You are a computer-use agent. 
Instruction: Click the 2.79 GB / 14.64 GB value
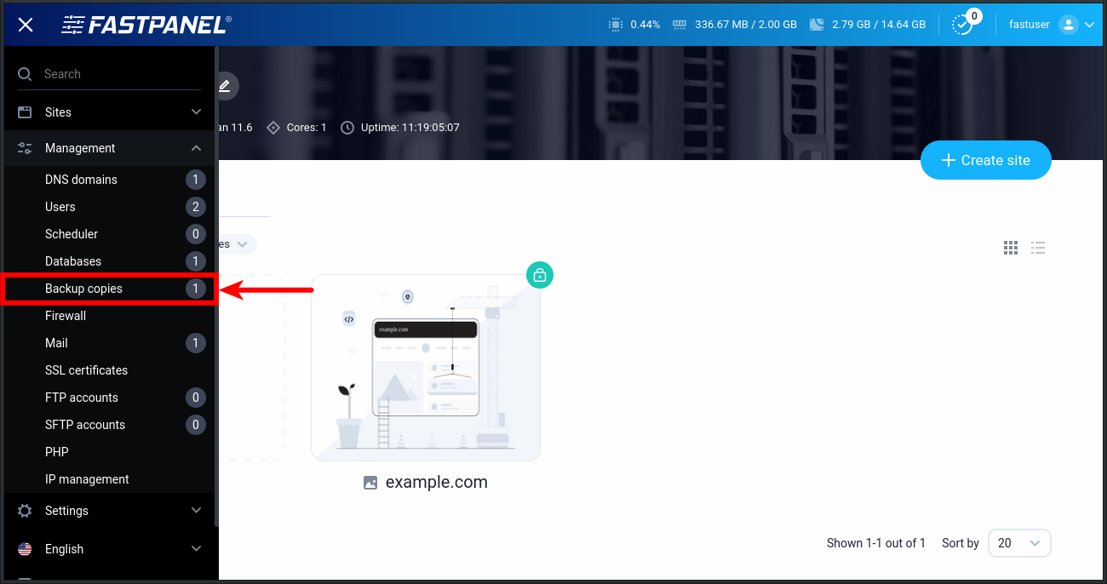click(x=879, y=25)
